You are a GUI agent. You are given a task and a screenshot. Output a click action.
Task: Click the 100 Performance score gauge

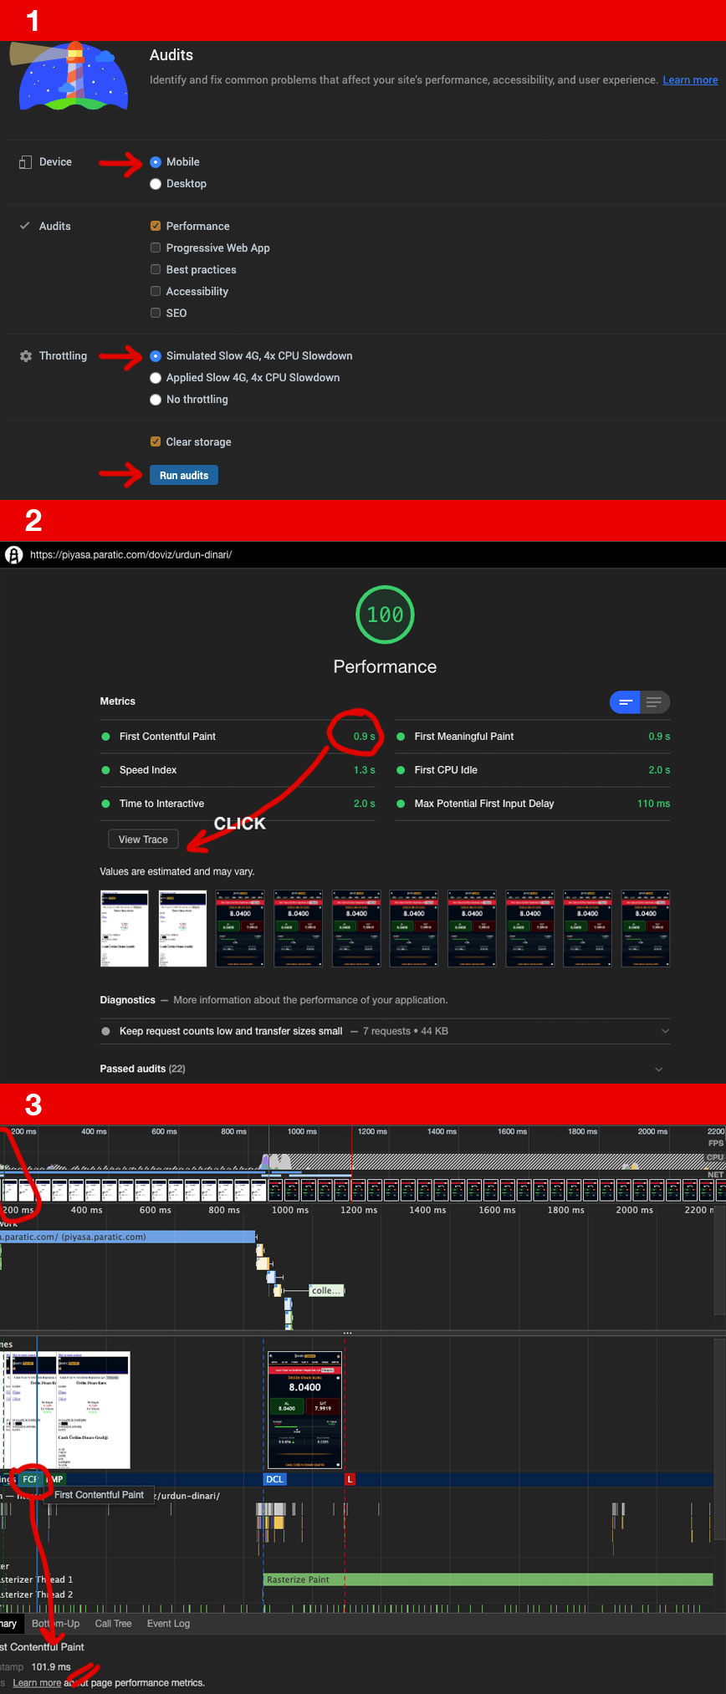coord(385,615)
